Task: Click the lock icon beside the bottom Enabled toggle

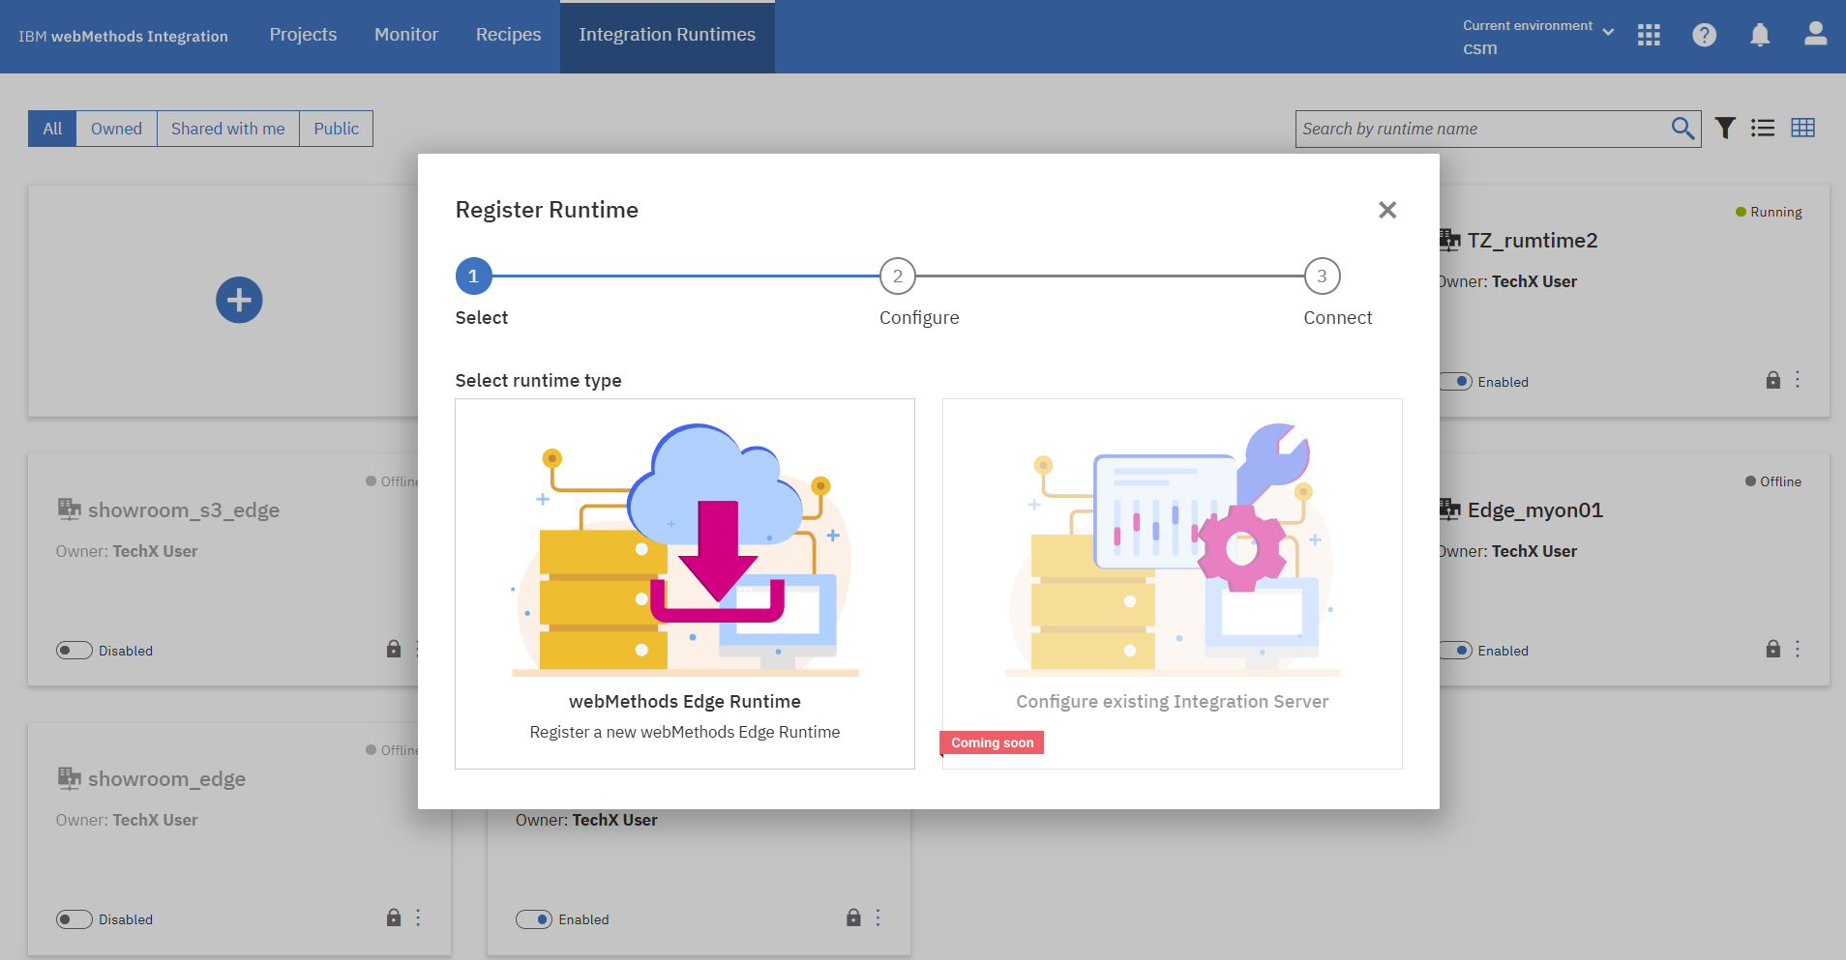Action: [853, 917]
